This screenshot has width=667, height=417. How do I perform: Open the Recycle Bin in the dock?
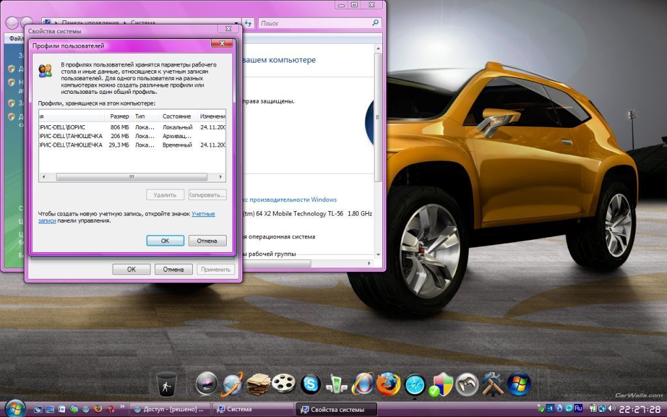pos(166,384)
